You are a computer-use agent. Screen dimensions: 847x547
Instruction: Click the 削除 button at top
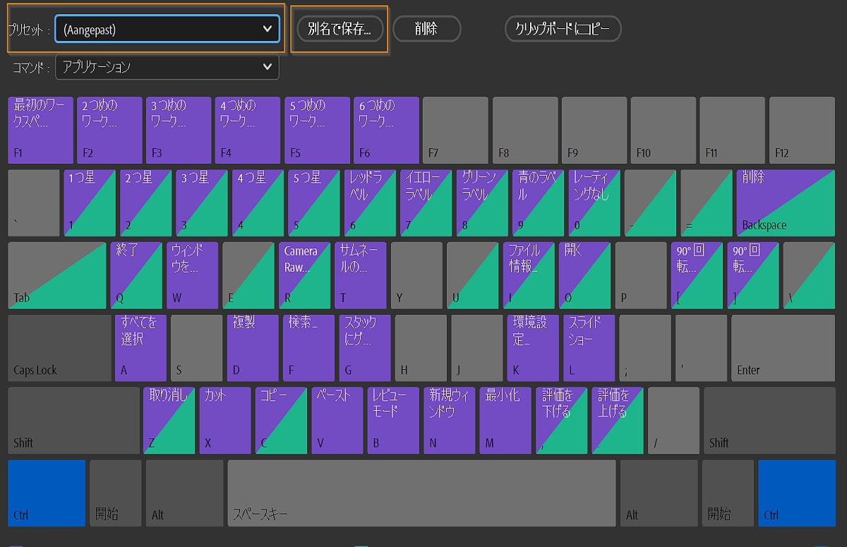426,29
